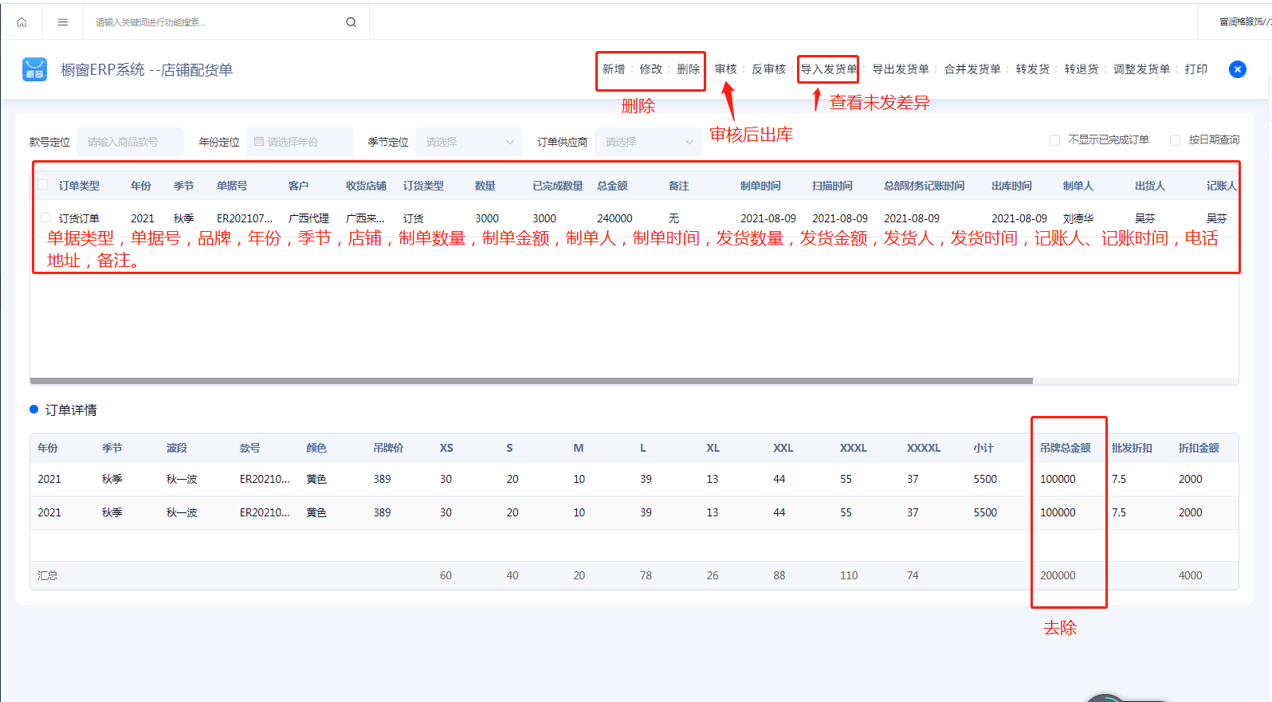Click 审核 toolbar action
The image size is (1272, 702).
[726, 69]
